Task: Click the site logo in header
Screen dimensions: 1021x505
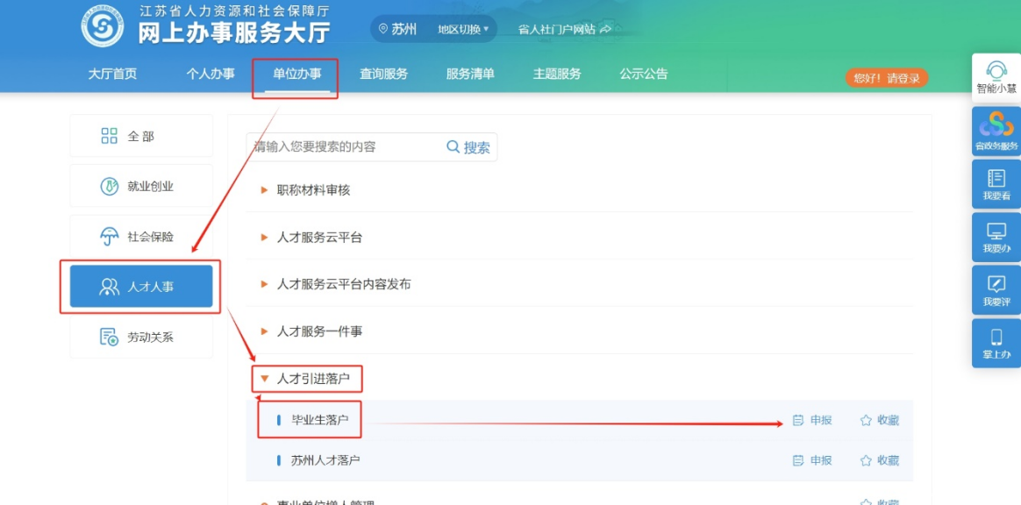Action: click(x=103, y=28)
